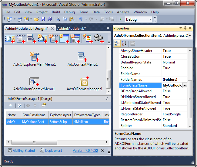
Task: Open the Properties object selector dropdown
Action: (x=190, y=36)
